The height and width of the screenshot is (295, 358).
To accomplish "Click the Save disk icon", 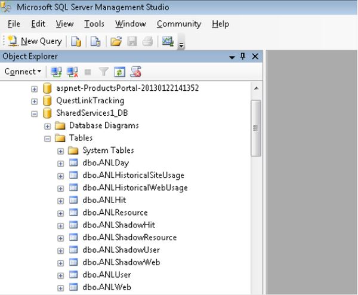I will coord(132,41).
